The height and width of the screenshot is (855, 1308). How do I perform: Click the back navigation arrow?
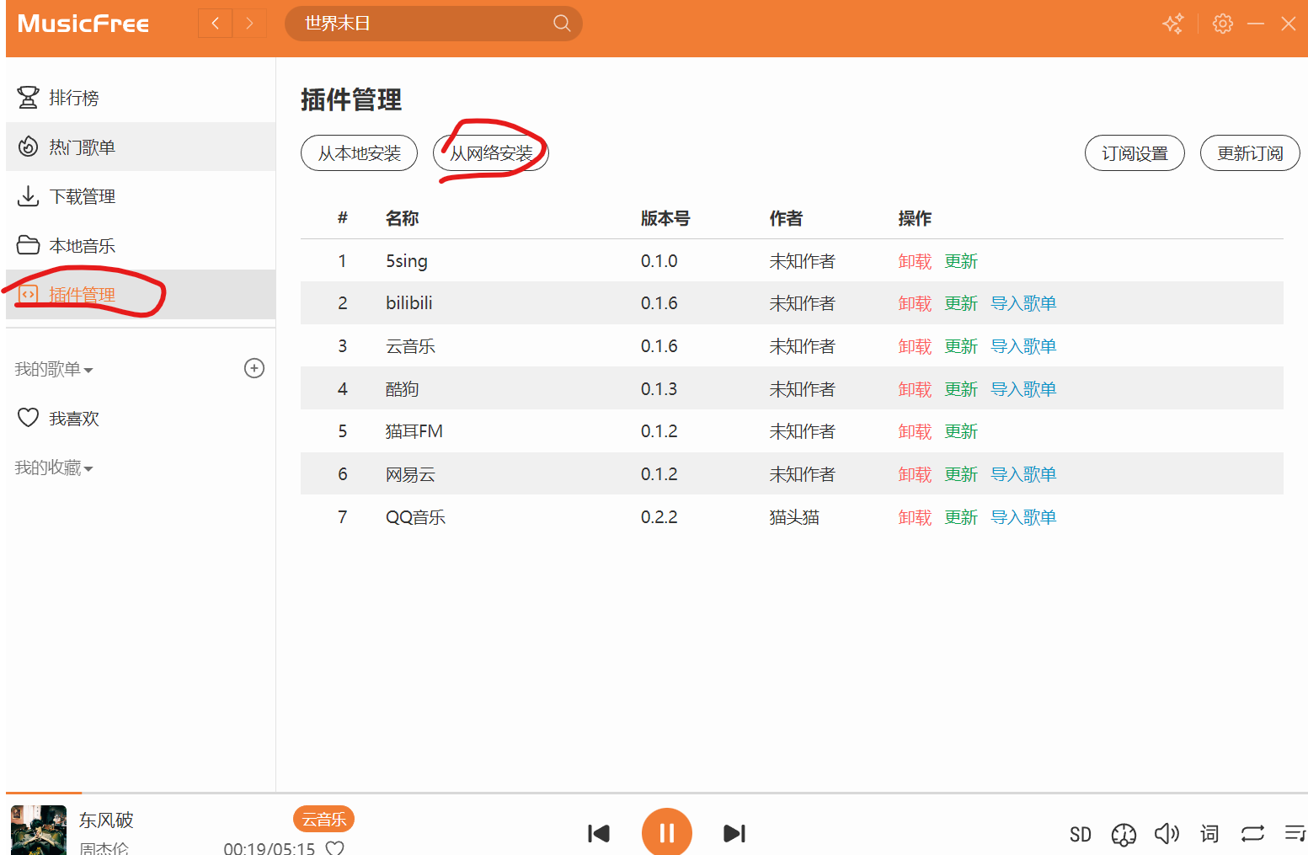tap(216, 24)
